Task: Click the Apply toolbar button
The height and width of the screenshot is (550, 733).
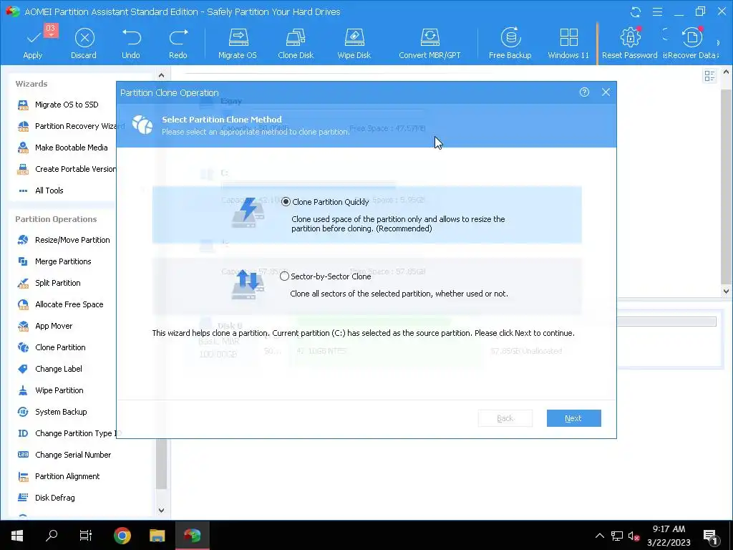Action: pos(33,44)
